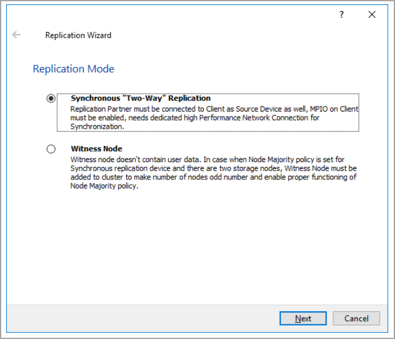Viewport: 395px width, 339px height.
Task: Click the "Synchronization." last line of first option
Action: (x=97, y=126)
